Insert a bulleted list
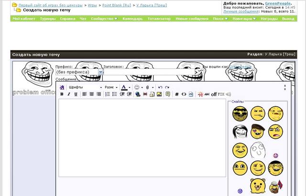Screen dimensions: 306x196 (115, 94)
